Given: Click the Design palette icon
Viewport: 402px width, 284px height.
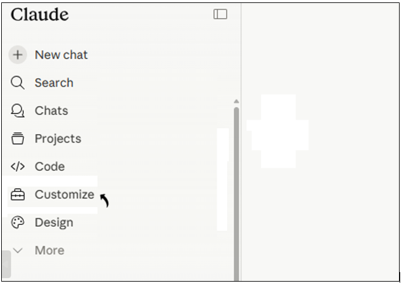Looking at the screenshot, I should tap(18, 223).
